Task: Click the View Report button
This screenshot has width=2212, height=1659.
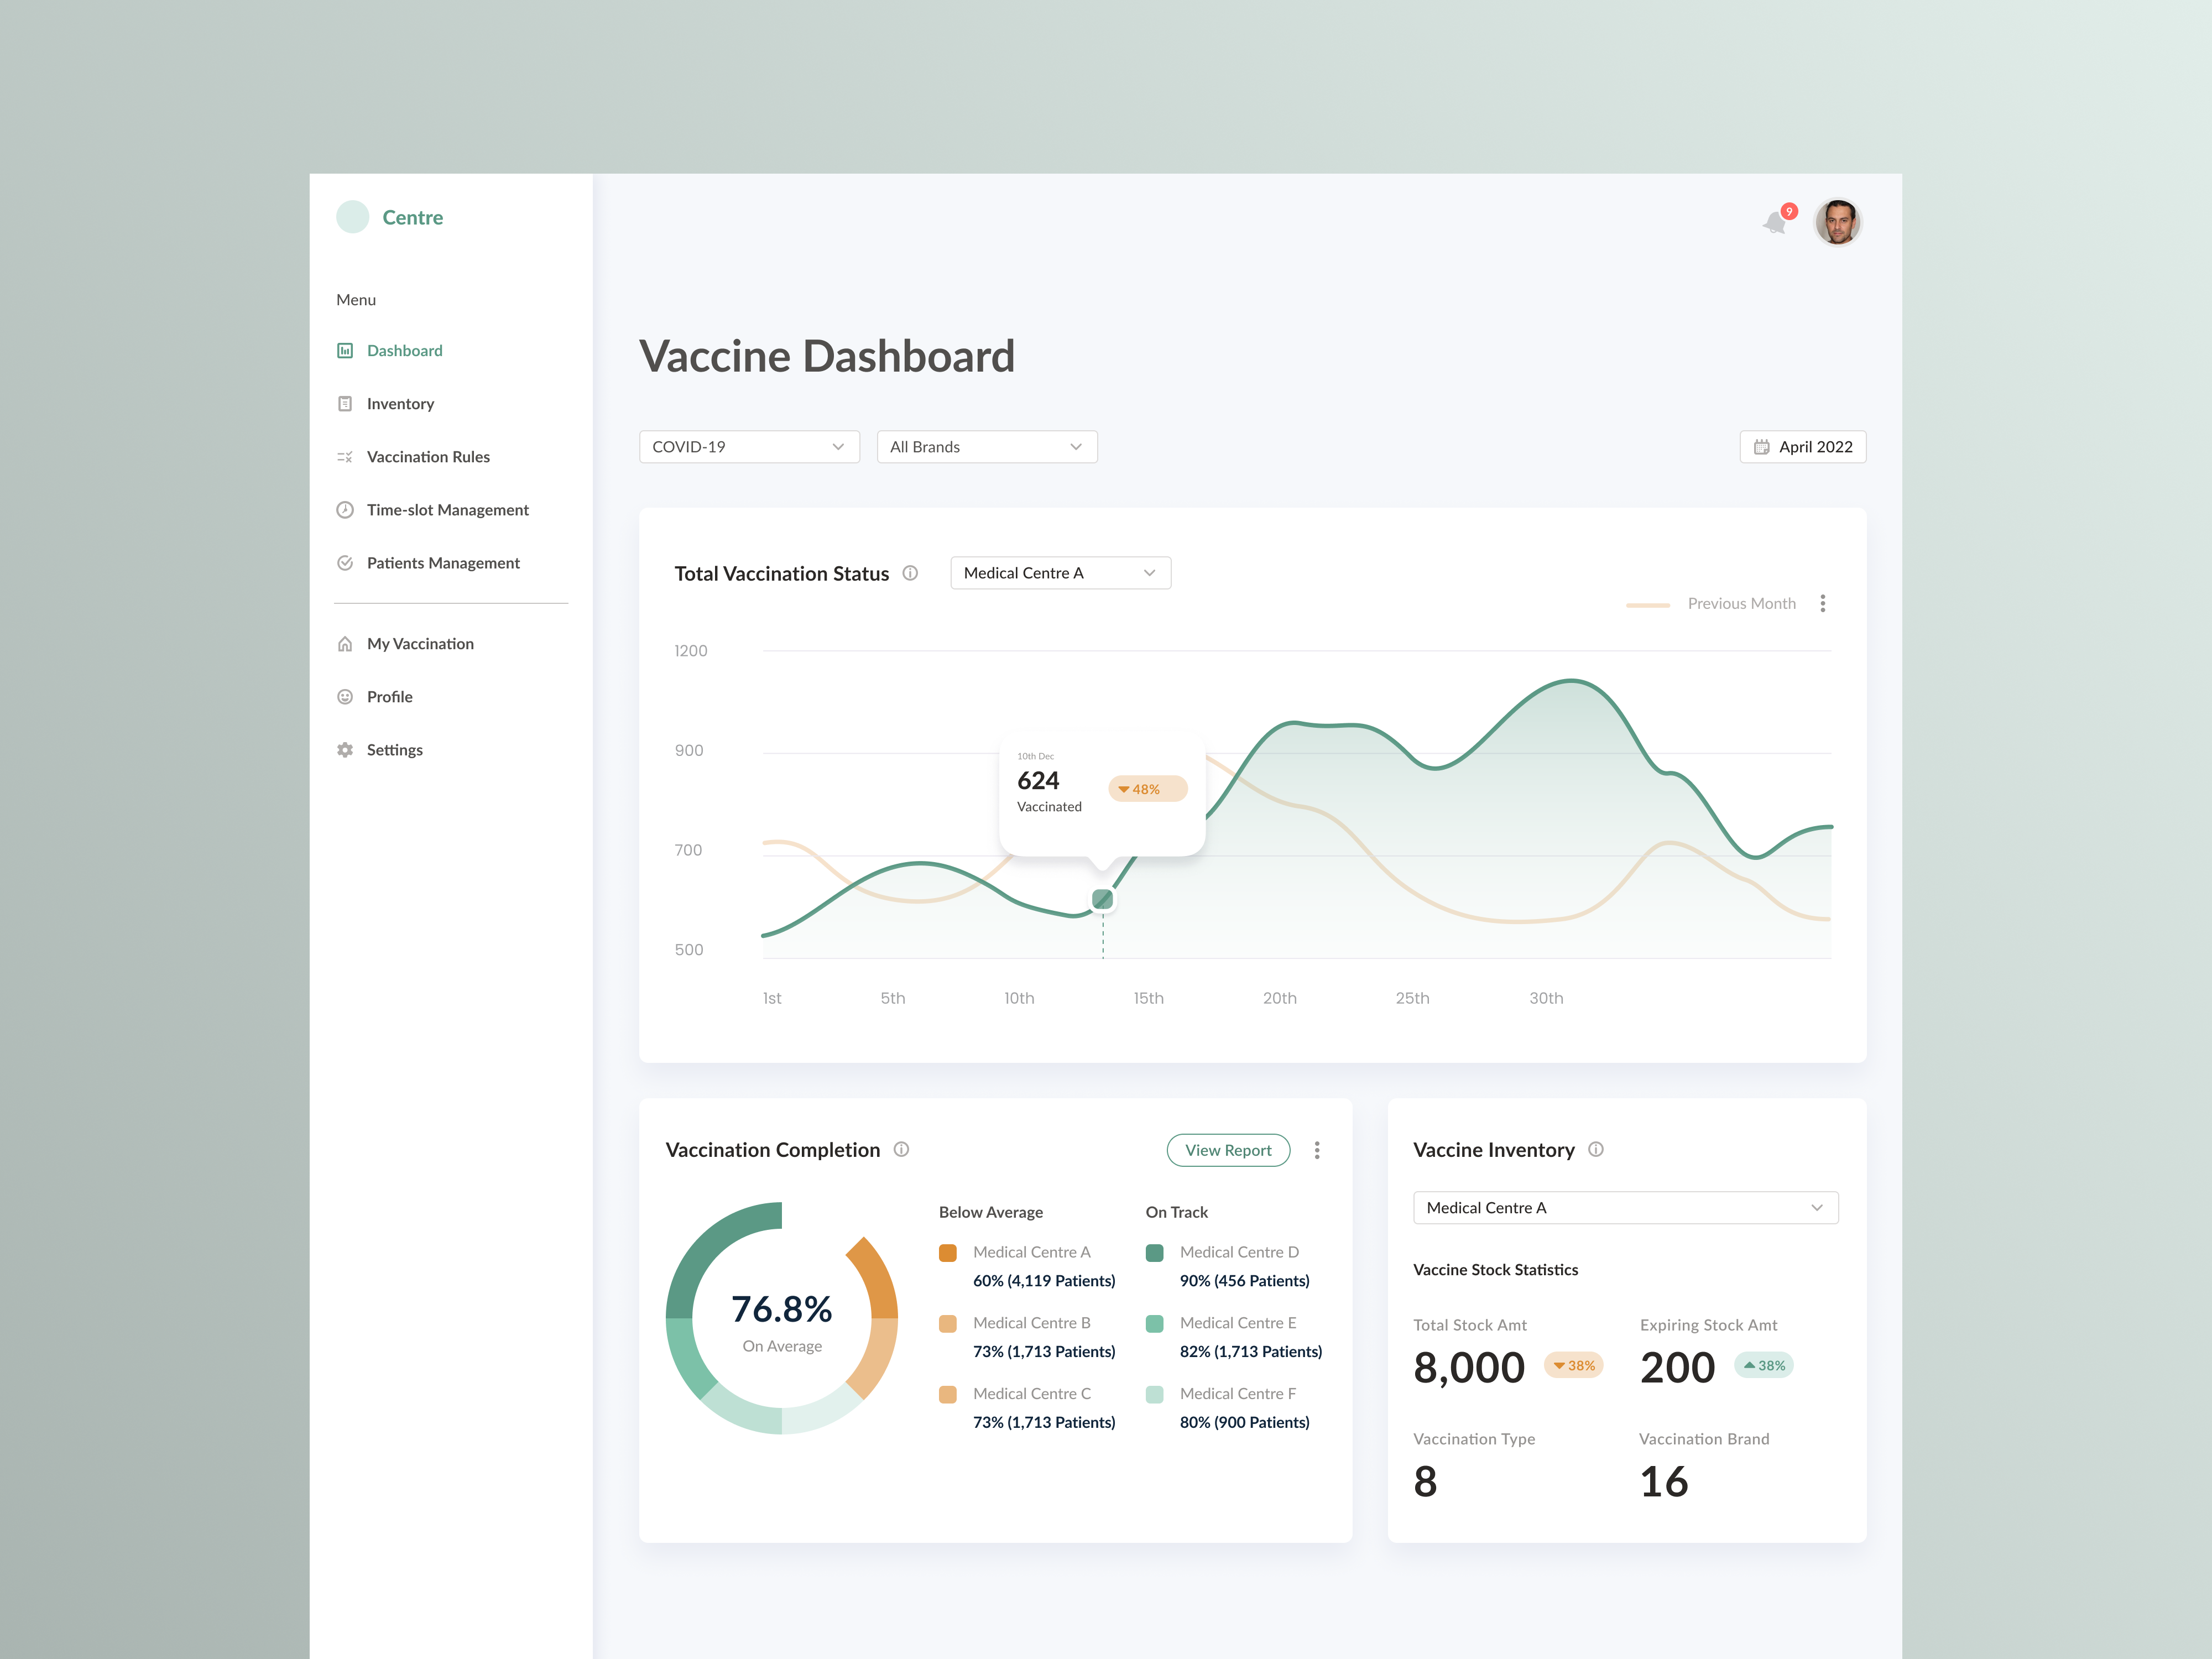Action: pos(1228,1150)
